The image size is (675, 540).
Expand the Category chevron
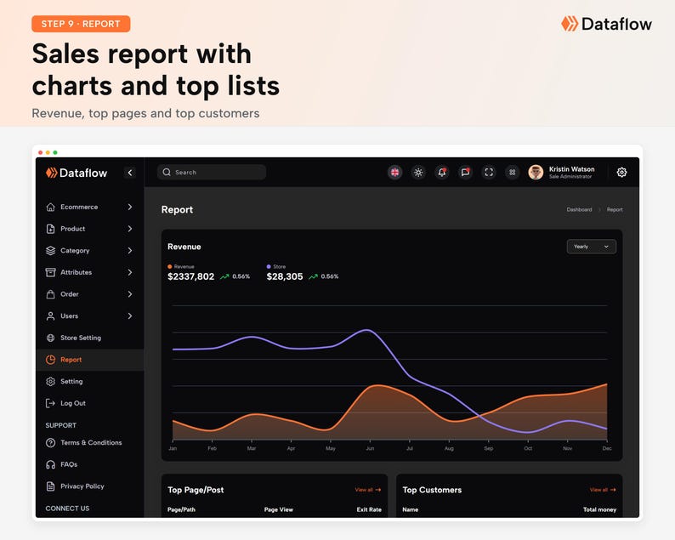129,251
